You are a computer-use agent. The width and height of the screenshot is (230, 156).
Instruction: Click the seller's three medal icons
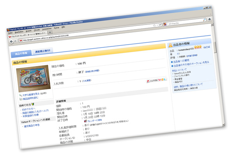tap(198, 47)
